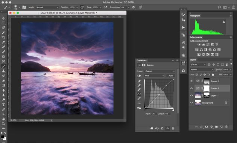Select the Eraser tool
This screenshot has width=237, height=143.
[x=3, y=81]
